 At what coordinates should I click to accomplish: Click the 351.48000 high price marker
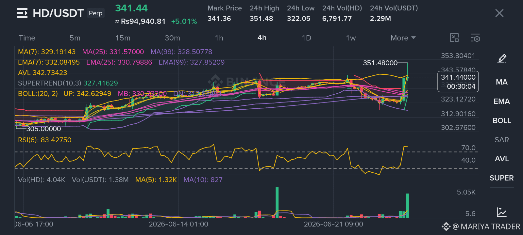[380, 63]
